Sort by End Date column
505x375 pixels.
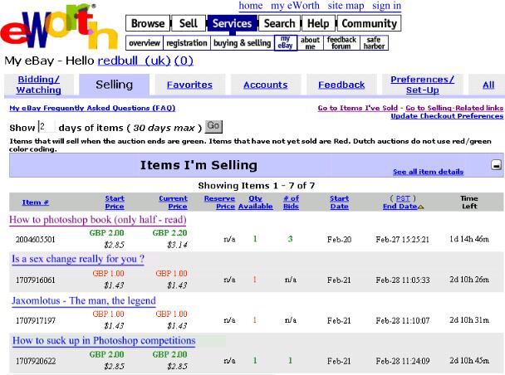coord(400,207)
